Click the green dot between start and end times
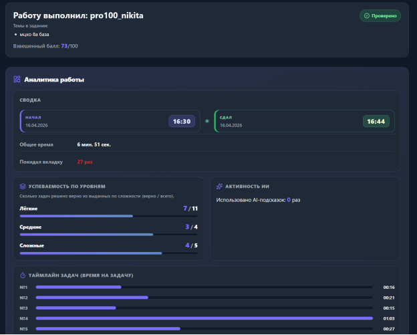This screenshot has width=417, height=335. pyautogui.click(x=207, y=122)
